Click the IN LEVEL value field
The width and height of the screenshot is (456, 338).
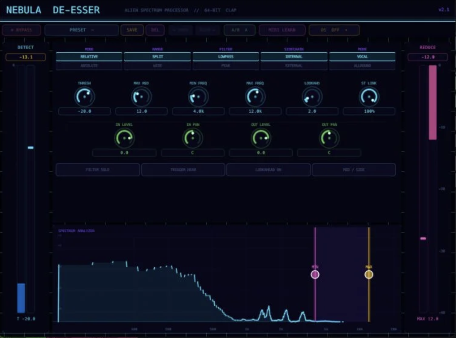pyautogui.click(x=124, y=153)
